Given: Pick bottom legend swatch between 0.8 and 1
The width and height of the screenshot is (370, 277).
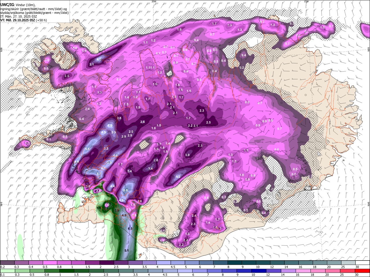Looking at the screenshot, I should tap(52, 271).
